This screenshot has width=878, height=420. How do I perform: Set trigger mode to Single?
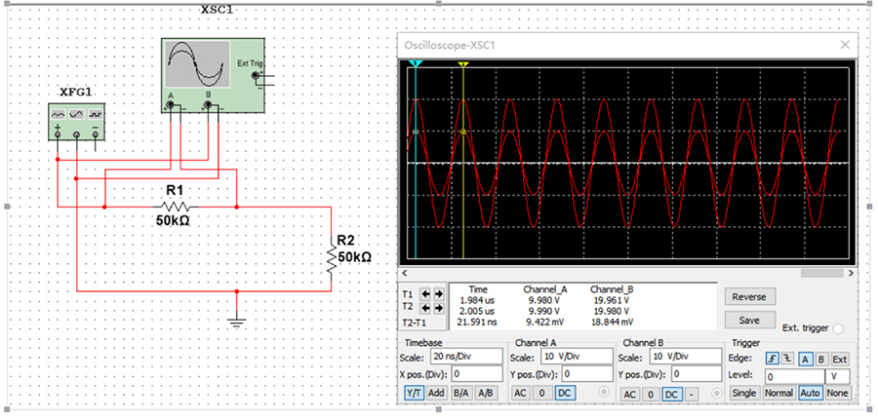coord(744,393)
